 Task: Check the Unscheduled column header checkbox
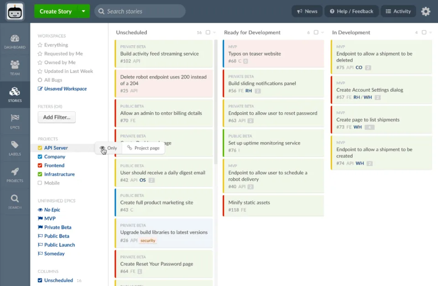pyautogui.click(x=208, y=32)
